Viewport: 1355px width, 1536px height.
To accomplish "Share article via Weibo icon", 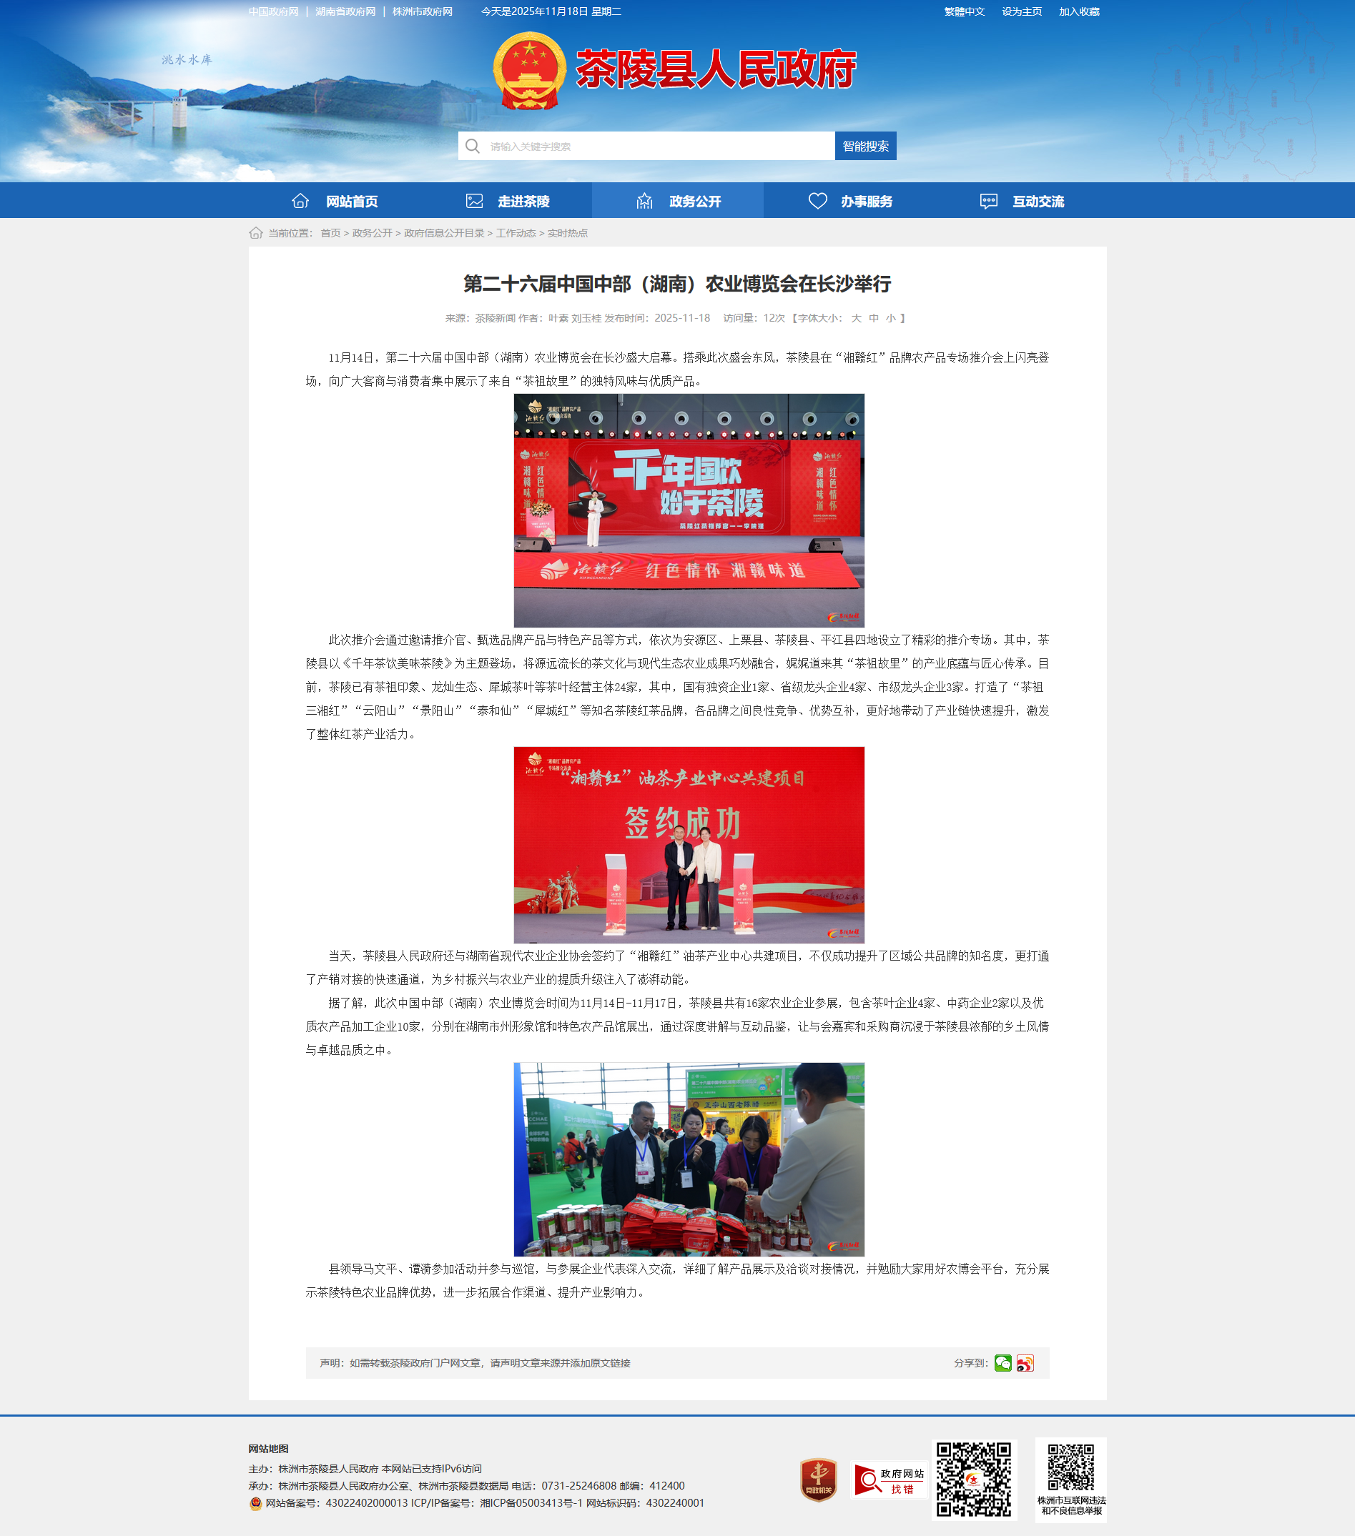I will click(1025, 1362).
